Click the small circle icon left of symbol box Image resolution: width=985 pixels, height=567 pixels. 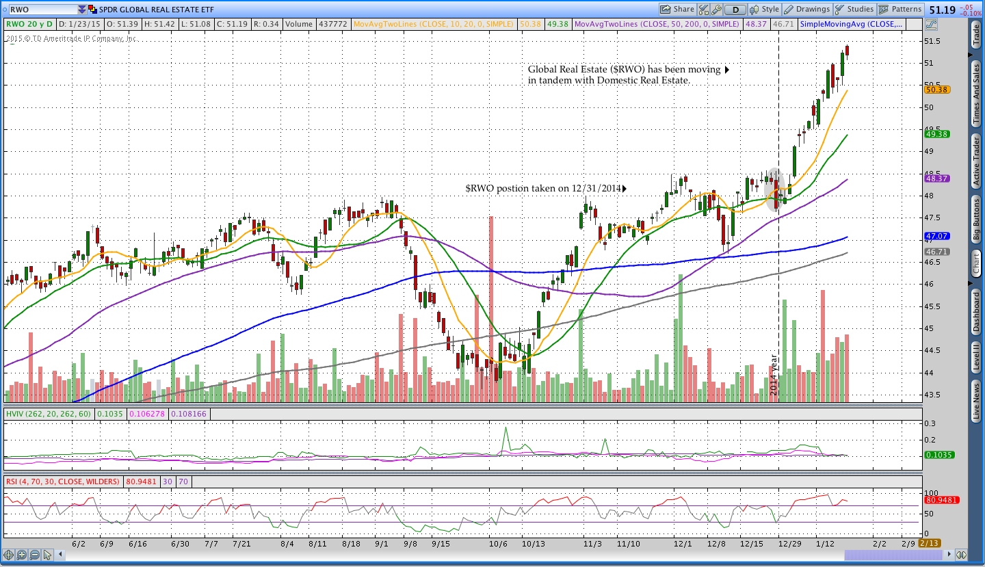tap(5, 10)
